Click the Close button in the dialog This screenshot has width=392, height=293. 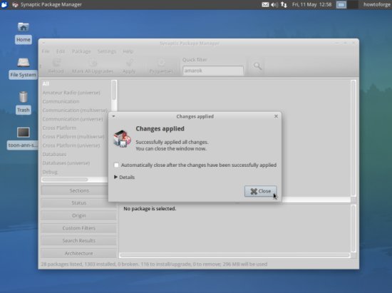(x=260, y=191)
